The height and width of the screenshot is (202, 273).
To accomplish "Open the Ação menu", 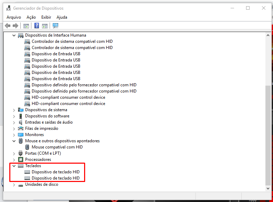I will coord(31,17).
